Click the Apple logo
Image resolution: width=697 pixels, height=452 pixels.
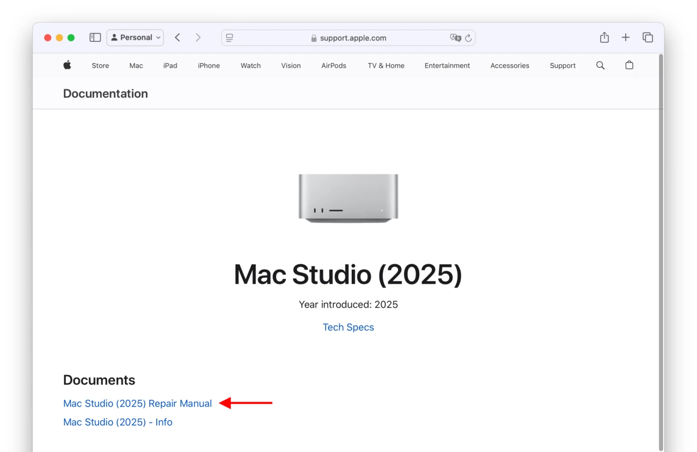coord(67,65)
